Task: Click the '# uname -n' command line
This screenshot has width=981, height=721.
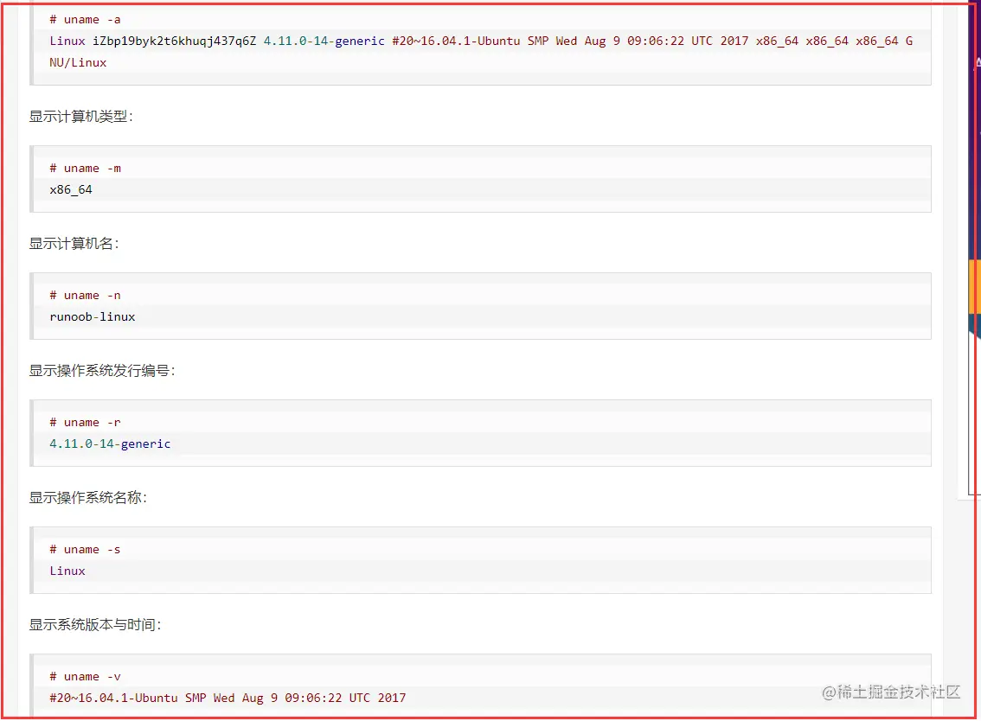Action: click(85, 295)
